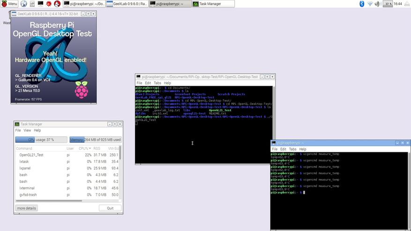Open Task Manager's View menu
Viewport: 411px width, 231px height.
pyautogui.click(x=27, y=130)
